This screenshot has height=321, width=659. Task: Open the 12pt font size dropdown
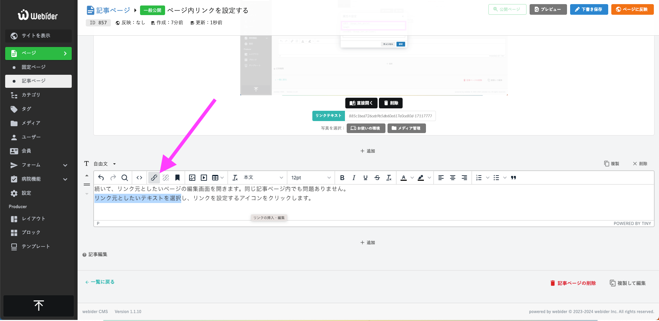click(311, 178)
